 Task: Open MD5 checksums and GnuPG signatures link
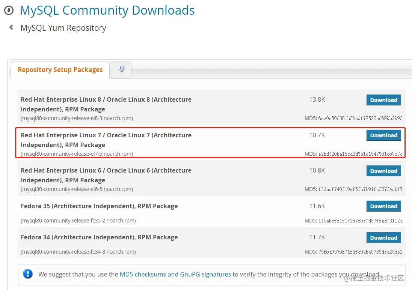[175, 274]
